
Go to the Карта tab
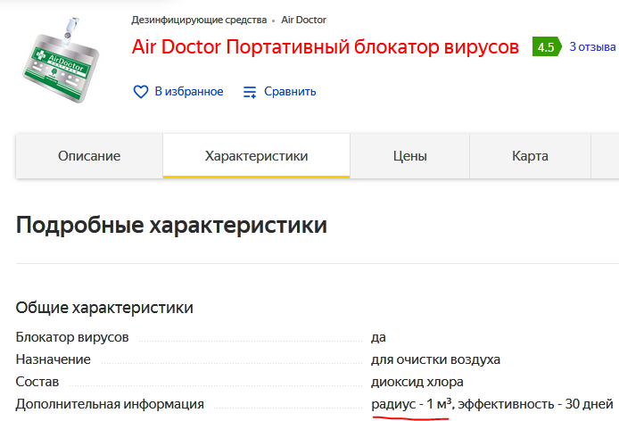click(x=530, y=156)
